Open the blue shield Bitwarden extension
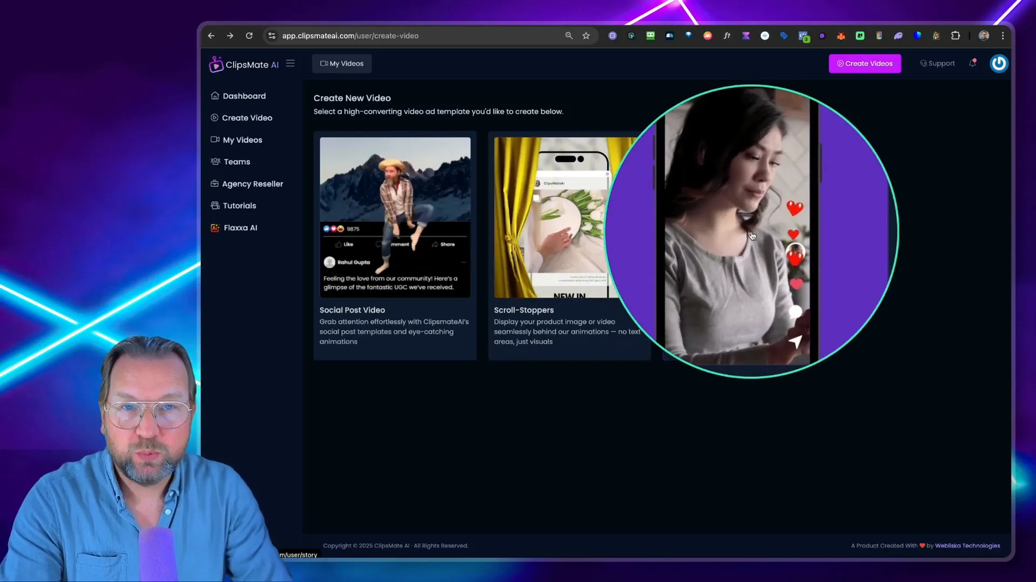The height and width of the screenshot is (582, 1036). click(918, 36)
